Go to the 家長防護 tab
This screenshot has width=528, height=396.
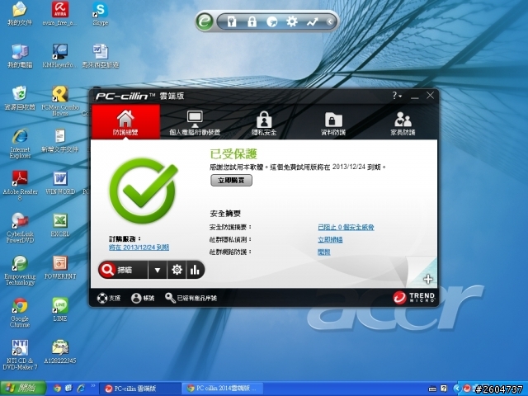403,123
